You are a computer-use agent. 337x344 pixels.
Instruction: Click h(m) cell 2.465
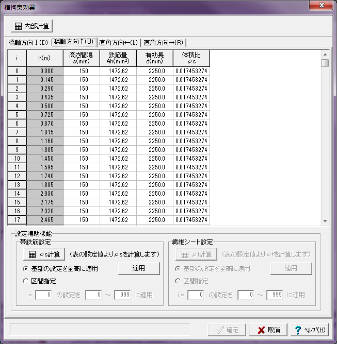pos(45,220)
